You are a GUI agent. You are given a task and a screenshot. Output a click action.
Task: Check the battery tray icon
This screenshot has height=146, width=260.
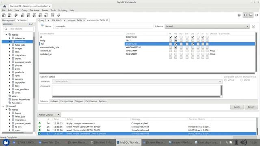(236, 142)
